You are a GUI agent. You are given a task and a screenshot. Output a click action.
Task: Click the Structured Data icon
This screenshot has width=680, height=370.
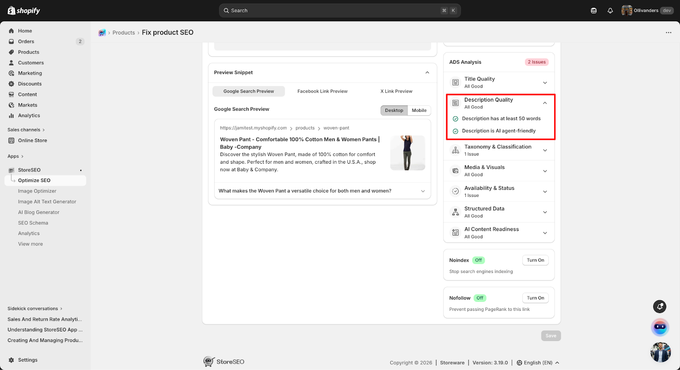(456, 212)
